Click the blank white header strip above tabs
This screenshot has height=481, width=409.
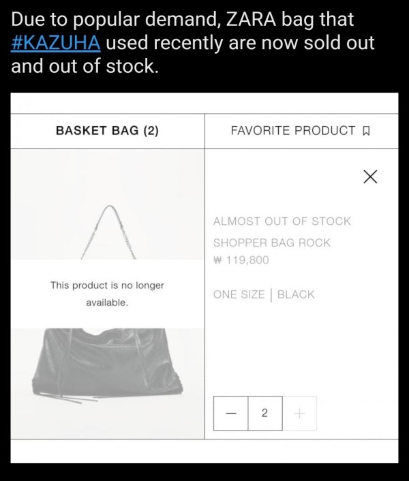204,103
